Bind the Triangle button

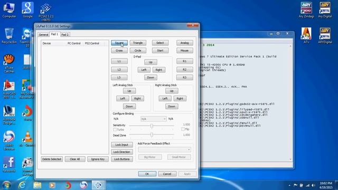pyautogui.click(x=138, y=43)
